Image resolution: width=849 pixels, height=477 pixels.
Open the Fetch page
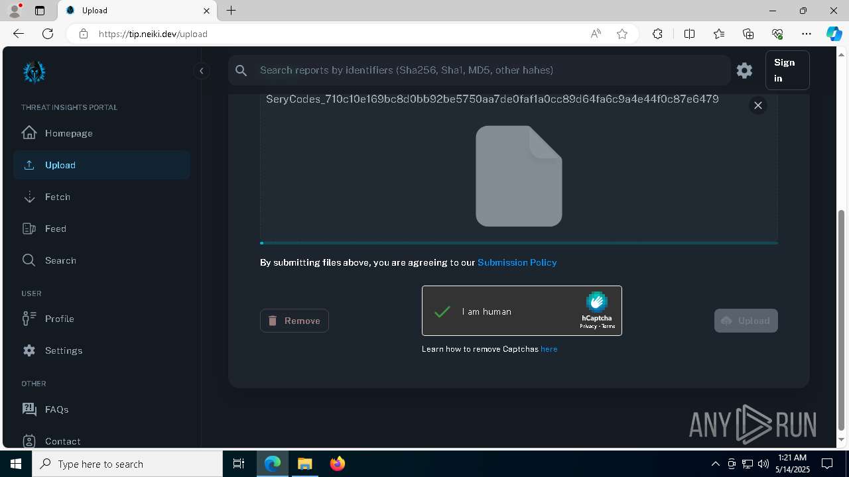pyautogui.click(x=101, y=197)
